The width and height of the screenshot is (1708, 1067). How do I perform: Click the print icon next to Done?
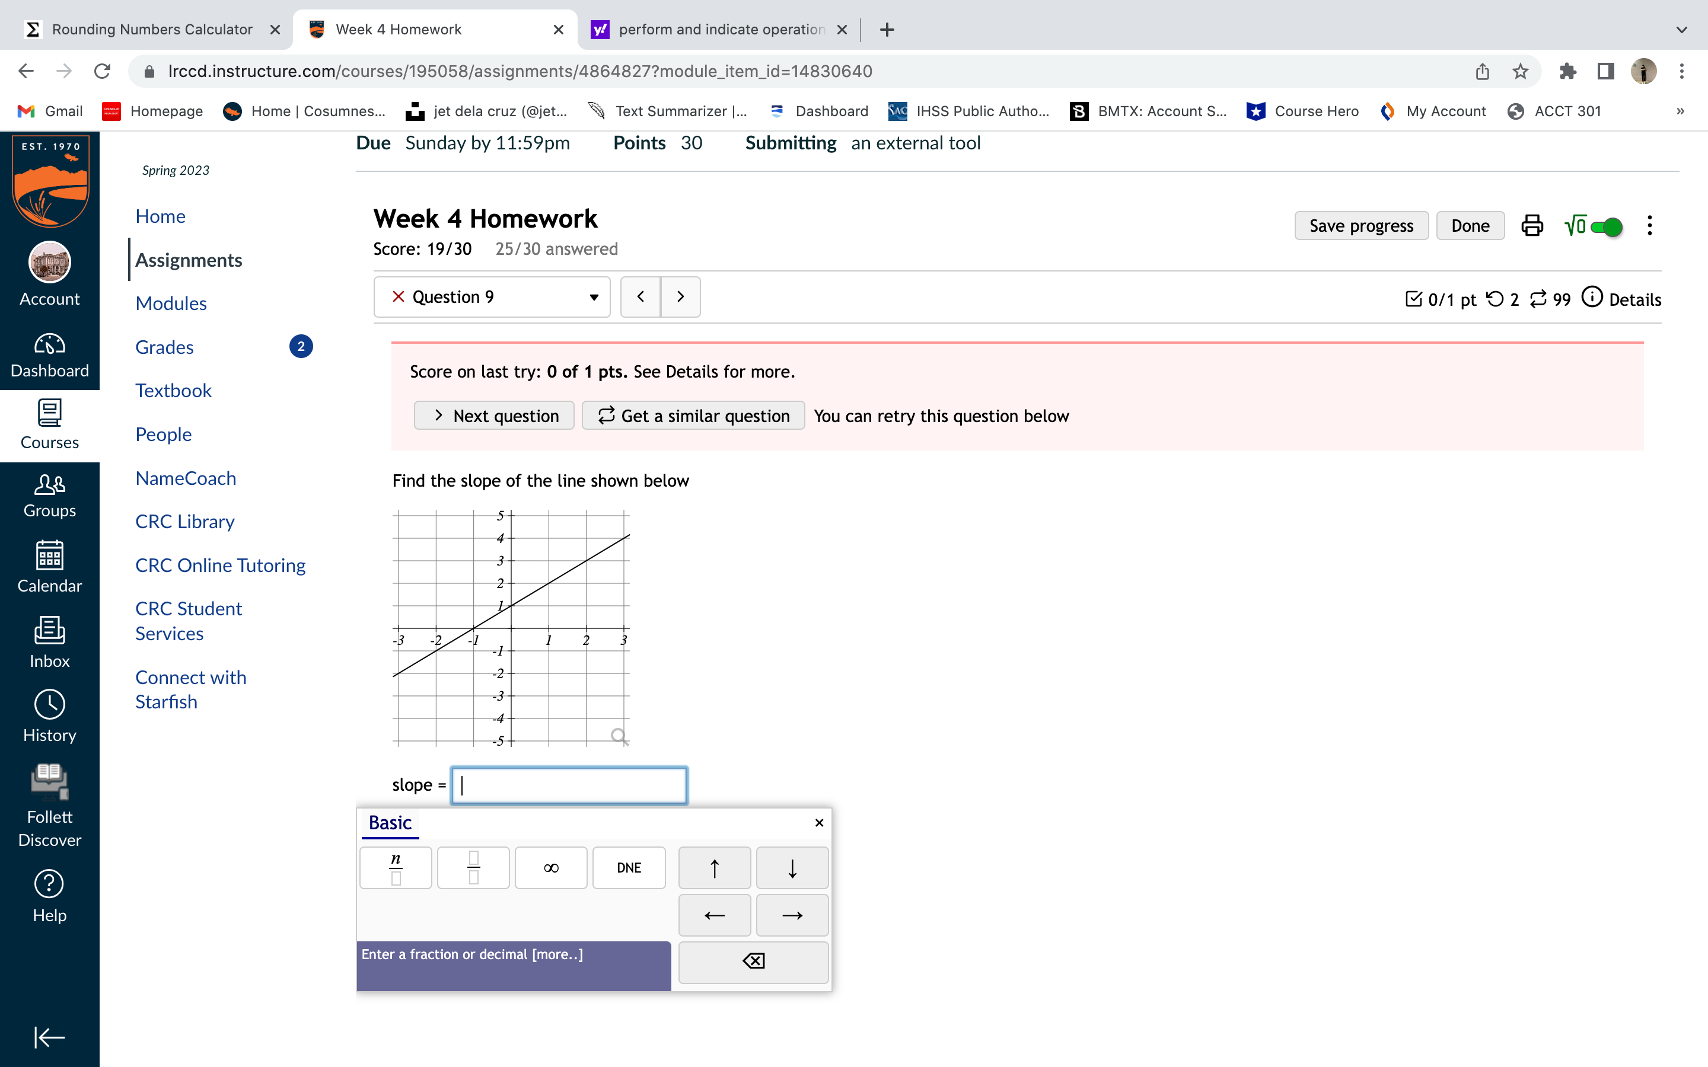tap(1531, 226)
